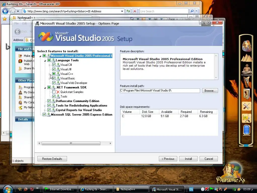Image resolution: width=257 pixels, height=193 pixels.
Task: Toggle the Visual C# checkbox
Action: click(x=54, y=65)
